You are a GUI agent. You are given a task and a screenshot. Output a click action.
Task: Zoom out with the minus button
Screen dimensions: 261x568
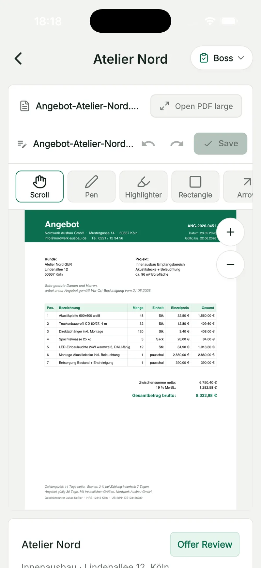tap(230, 265)
